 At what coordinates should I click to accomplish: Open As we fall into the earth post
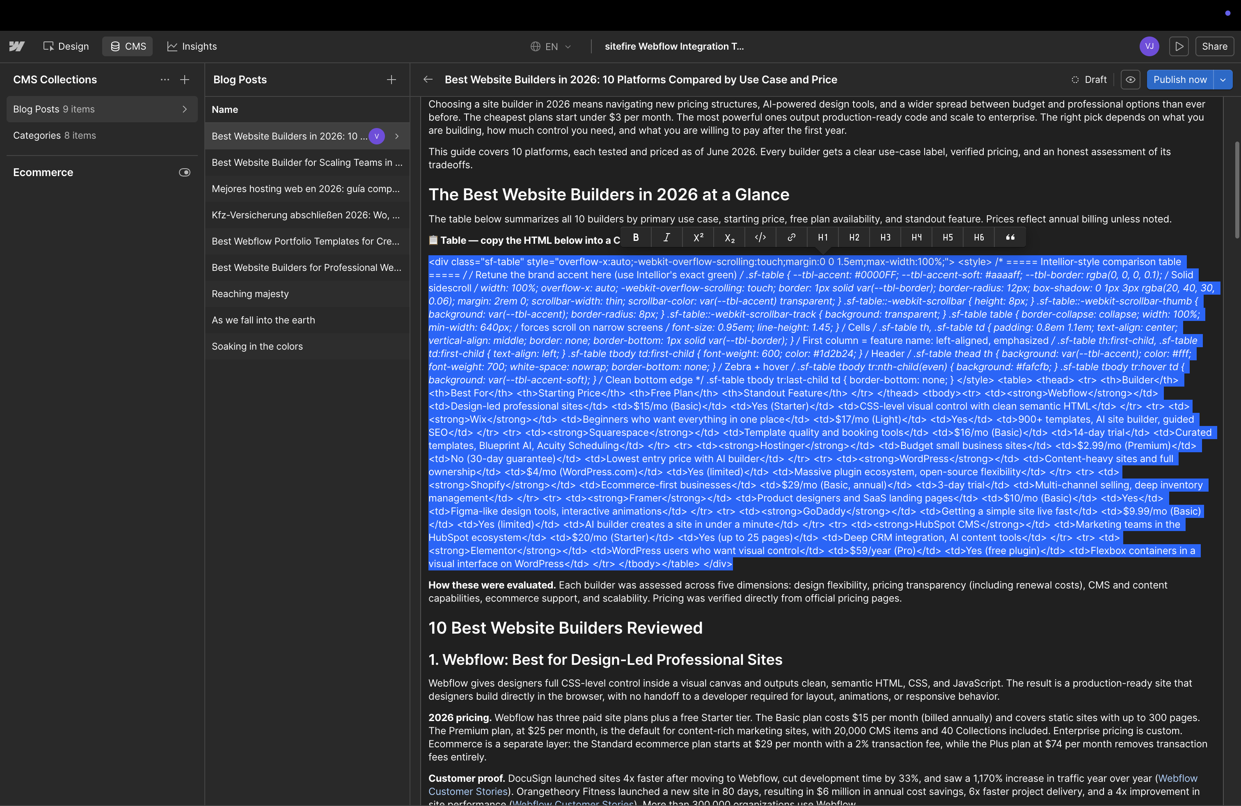[x=307, y=320]
